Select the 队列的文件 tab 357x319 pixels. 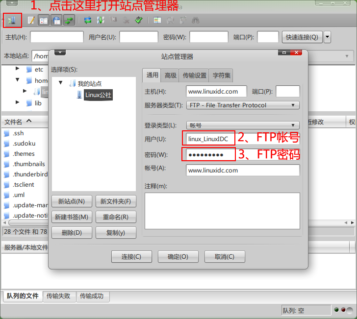point(23,296)
